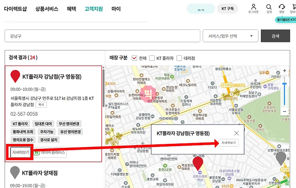The height and width of the screenshot is (188, 296).
Task: Open the shopping cart icon
Action: point(294,7)
